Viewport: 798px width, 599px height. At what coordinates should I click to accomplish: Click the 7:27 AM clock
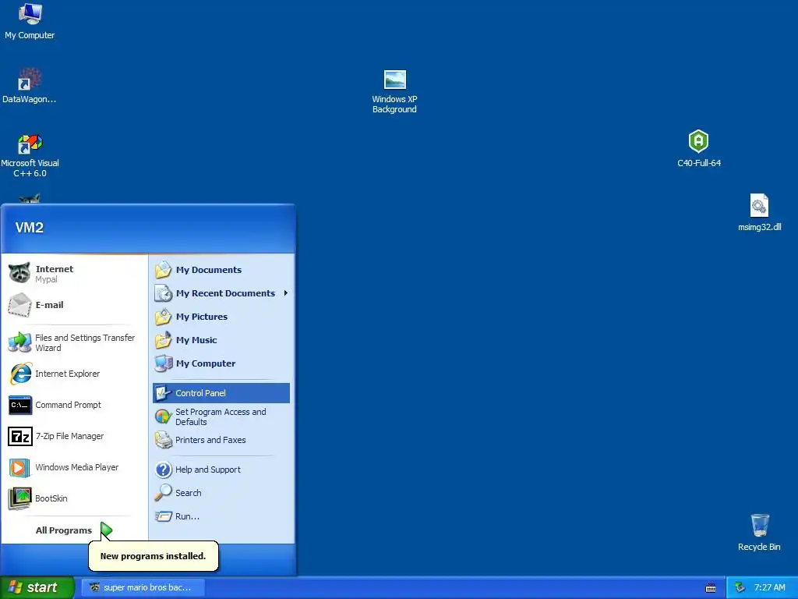[769, 587]
